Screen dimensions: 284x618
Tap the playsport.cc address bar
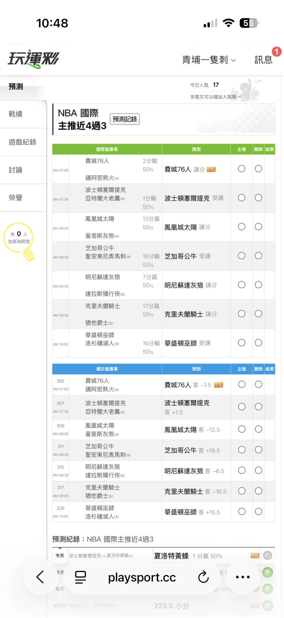pyautogui.click(x=142, y=577)
